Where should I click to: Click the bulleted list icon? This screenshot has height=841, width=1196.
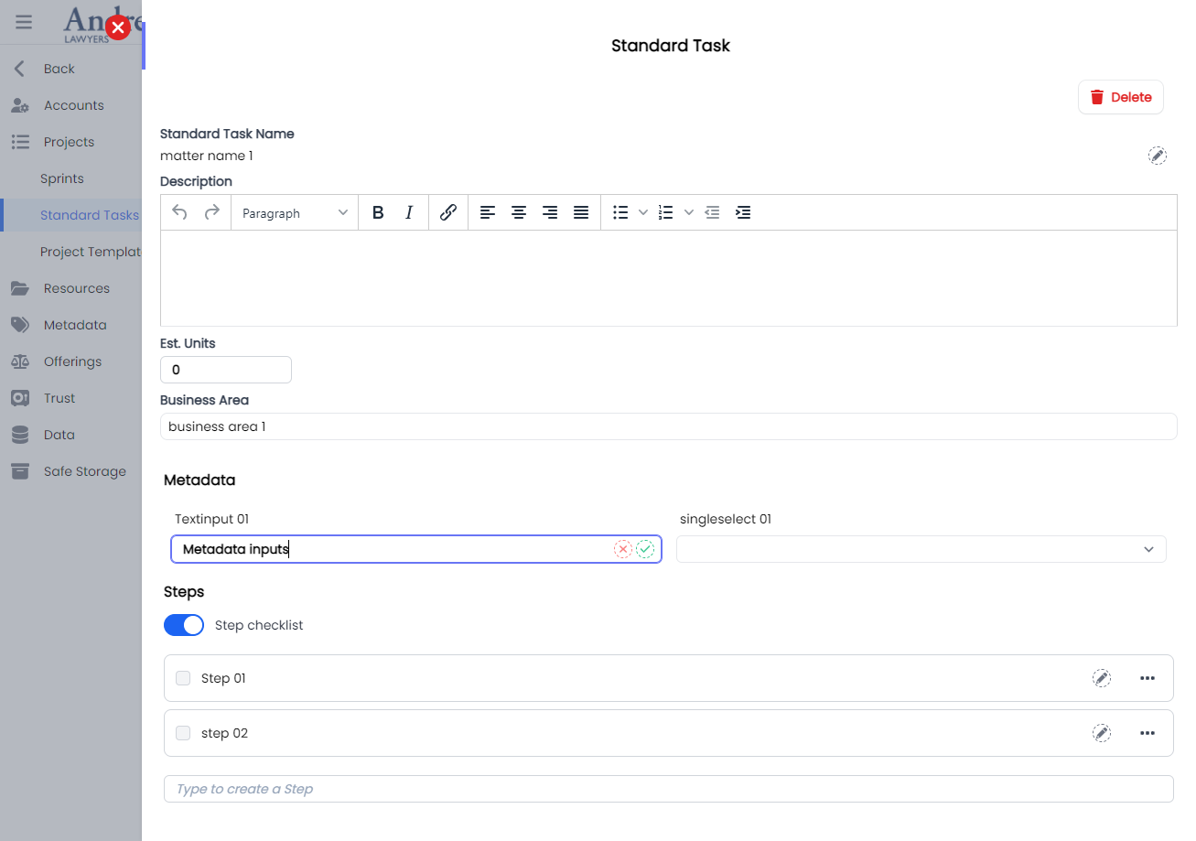[x=620, y=212]
